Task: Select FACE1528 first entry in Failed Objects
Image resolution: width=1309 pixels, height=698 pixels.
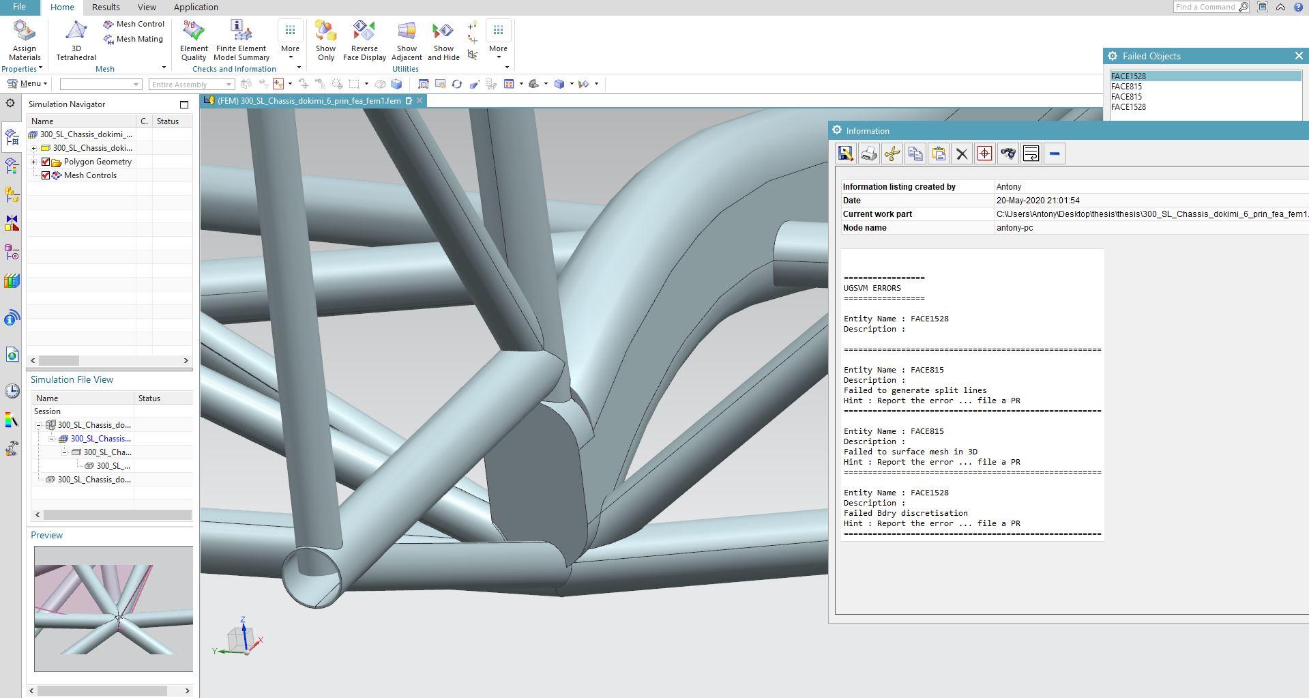Action: [x=1205, y=76]
